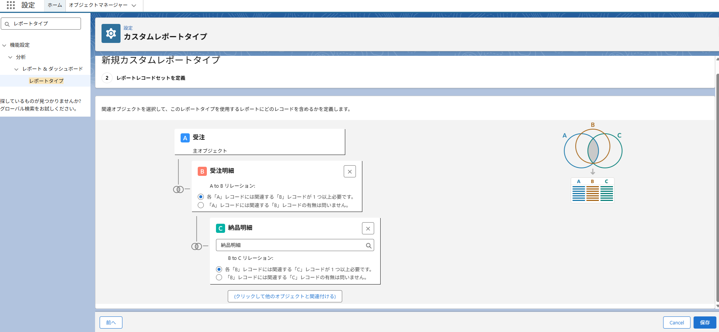
Task: Select 各「A」レコードには関連する「B」レコードが1つ以上必要 radio
Action: [201, 197]
